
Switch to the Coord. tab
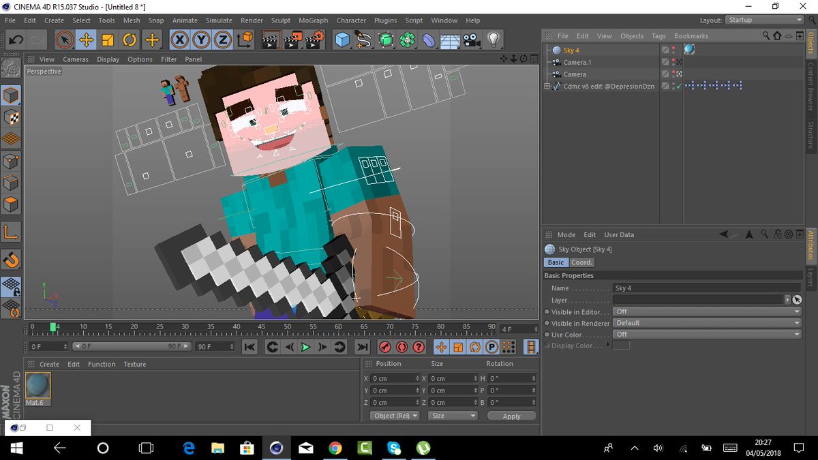tap(581, 262)
